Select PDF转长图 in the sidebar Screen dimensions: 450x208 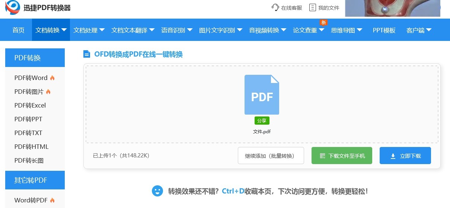pos(29,160)
